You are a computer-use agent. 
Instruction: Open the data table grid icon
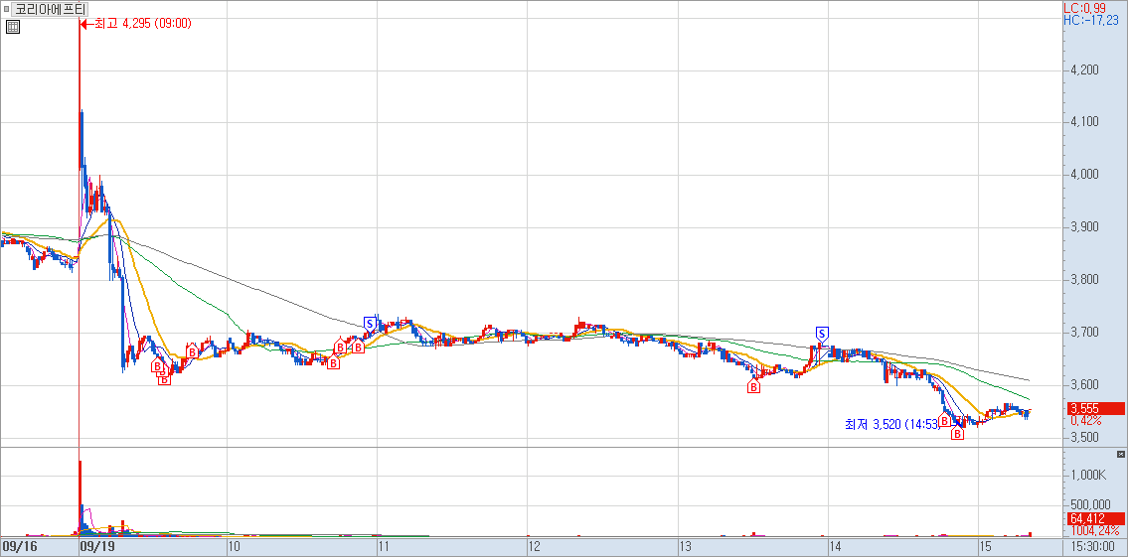point(13,28)
